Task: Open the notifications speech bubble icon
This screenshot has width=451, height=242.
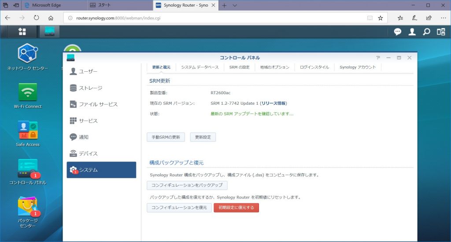Action: 398,32
